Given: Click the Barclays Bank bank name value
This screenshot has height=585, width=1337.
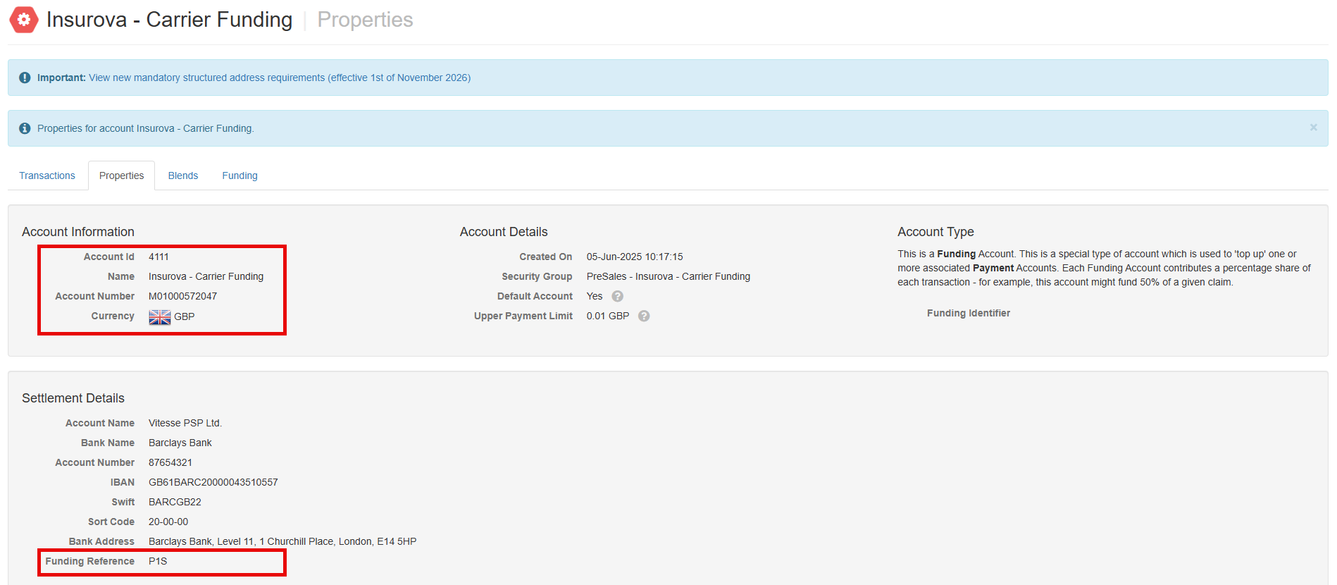Looking at the screenshot, I should 180,443.
